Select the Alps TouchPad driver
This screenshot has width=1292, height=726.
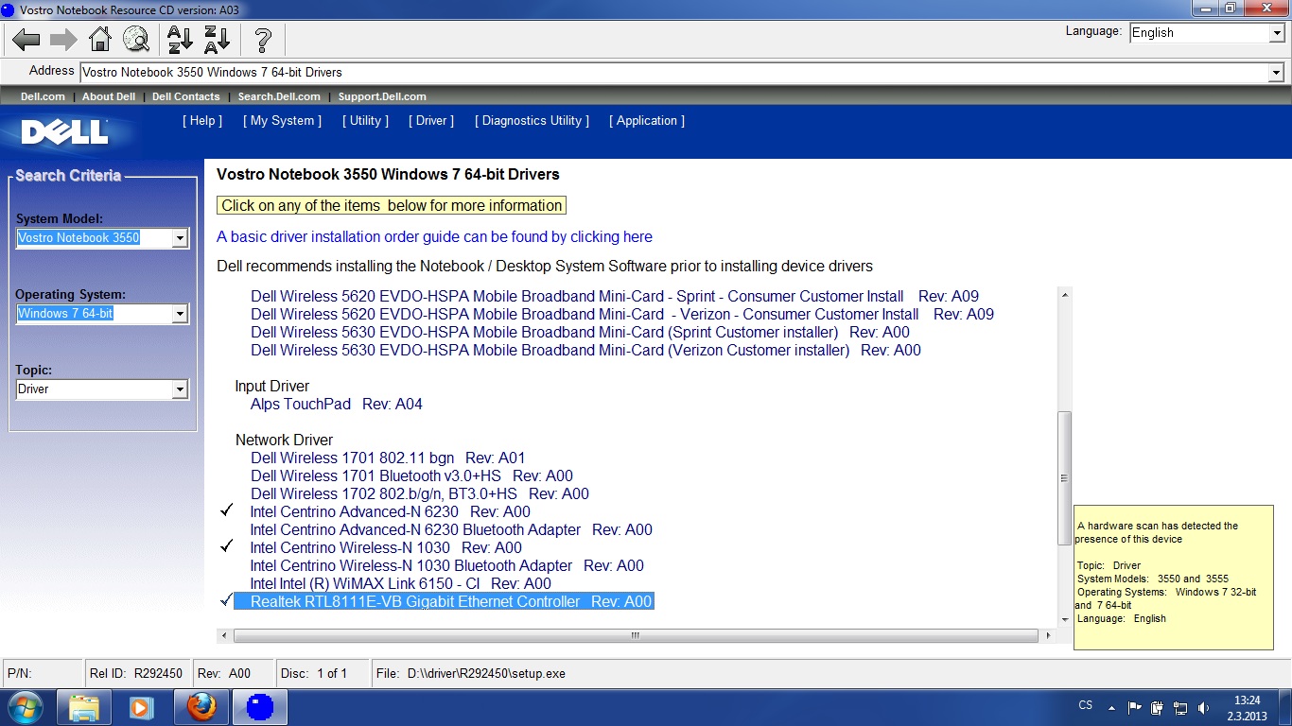click(336, 405)
